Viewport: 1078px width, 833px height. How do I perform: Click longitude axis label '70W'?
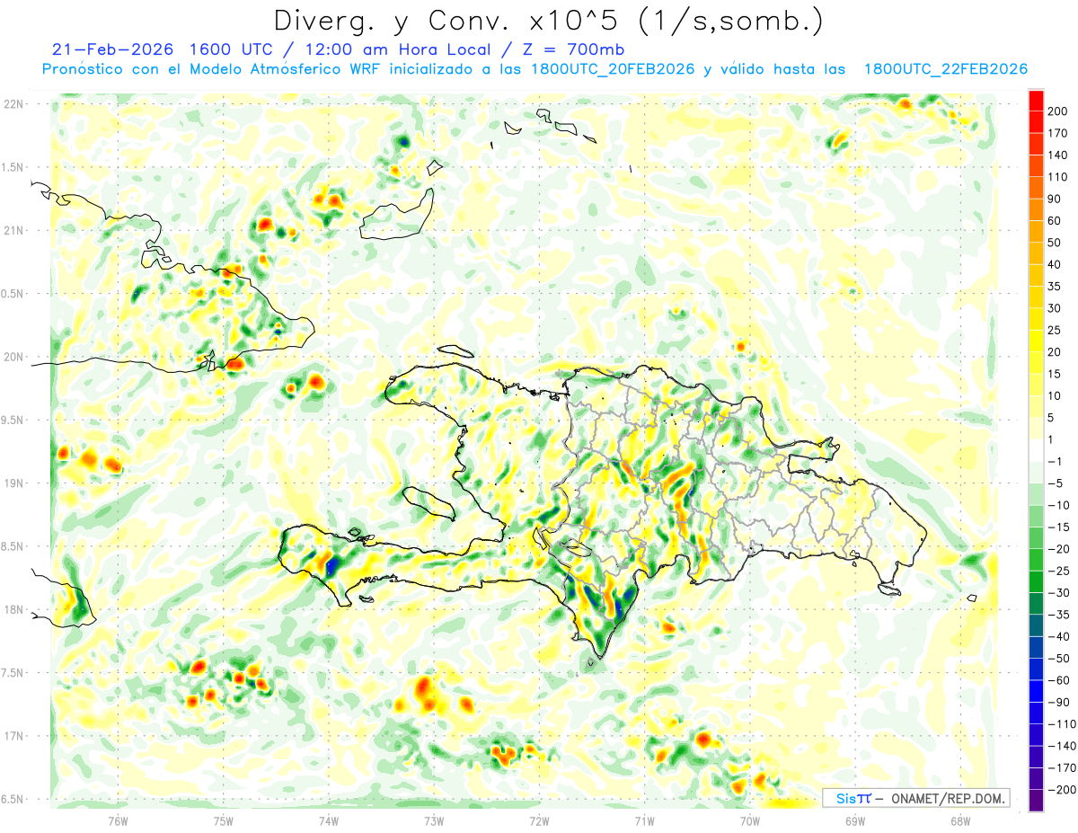[750, 820]
